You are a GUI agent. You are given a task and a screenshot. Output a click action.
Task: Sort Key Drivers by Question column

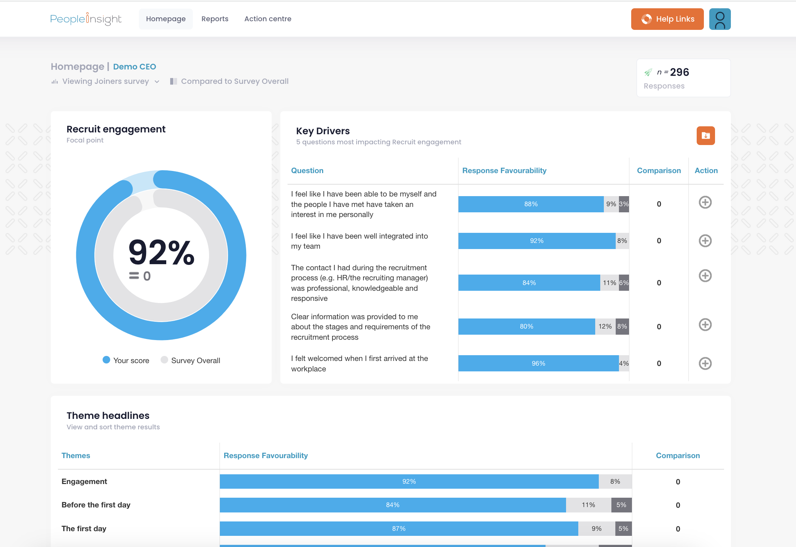point(307,171)
